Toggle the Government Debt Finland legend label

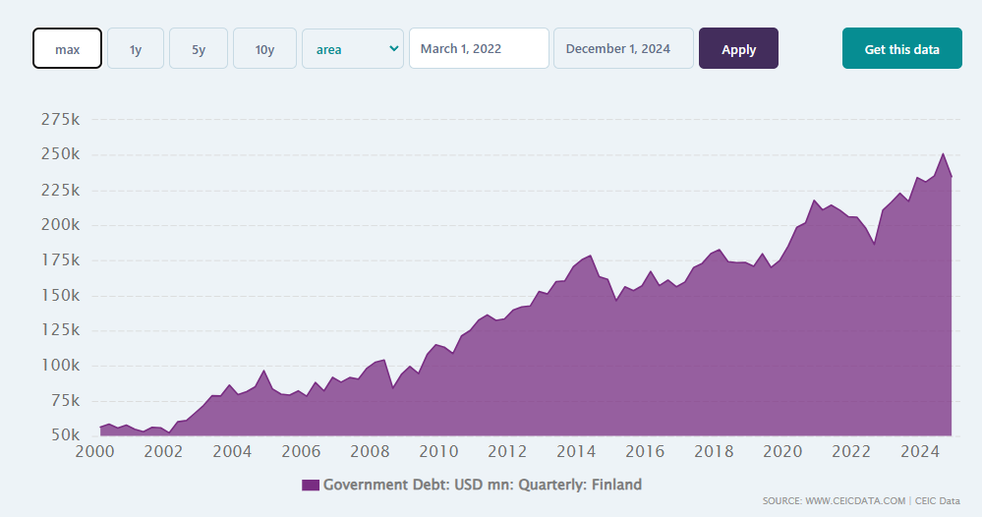pos(483,485)
